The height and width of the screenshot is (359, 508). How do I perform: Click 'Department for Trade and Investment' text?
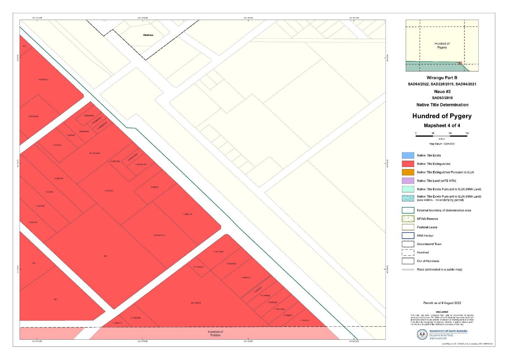pos(441,337)
